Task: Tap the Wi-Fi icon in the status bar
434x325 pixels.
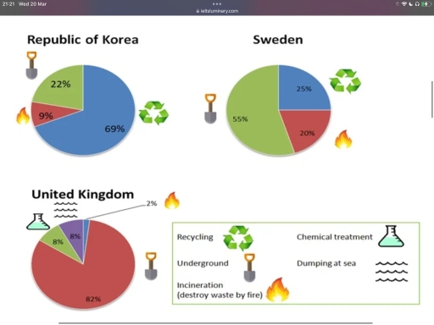Action: 404,4
